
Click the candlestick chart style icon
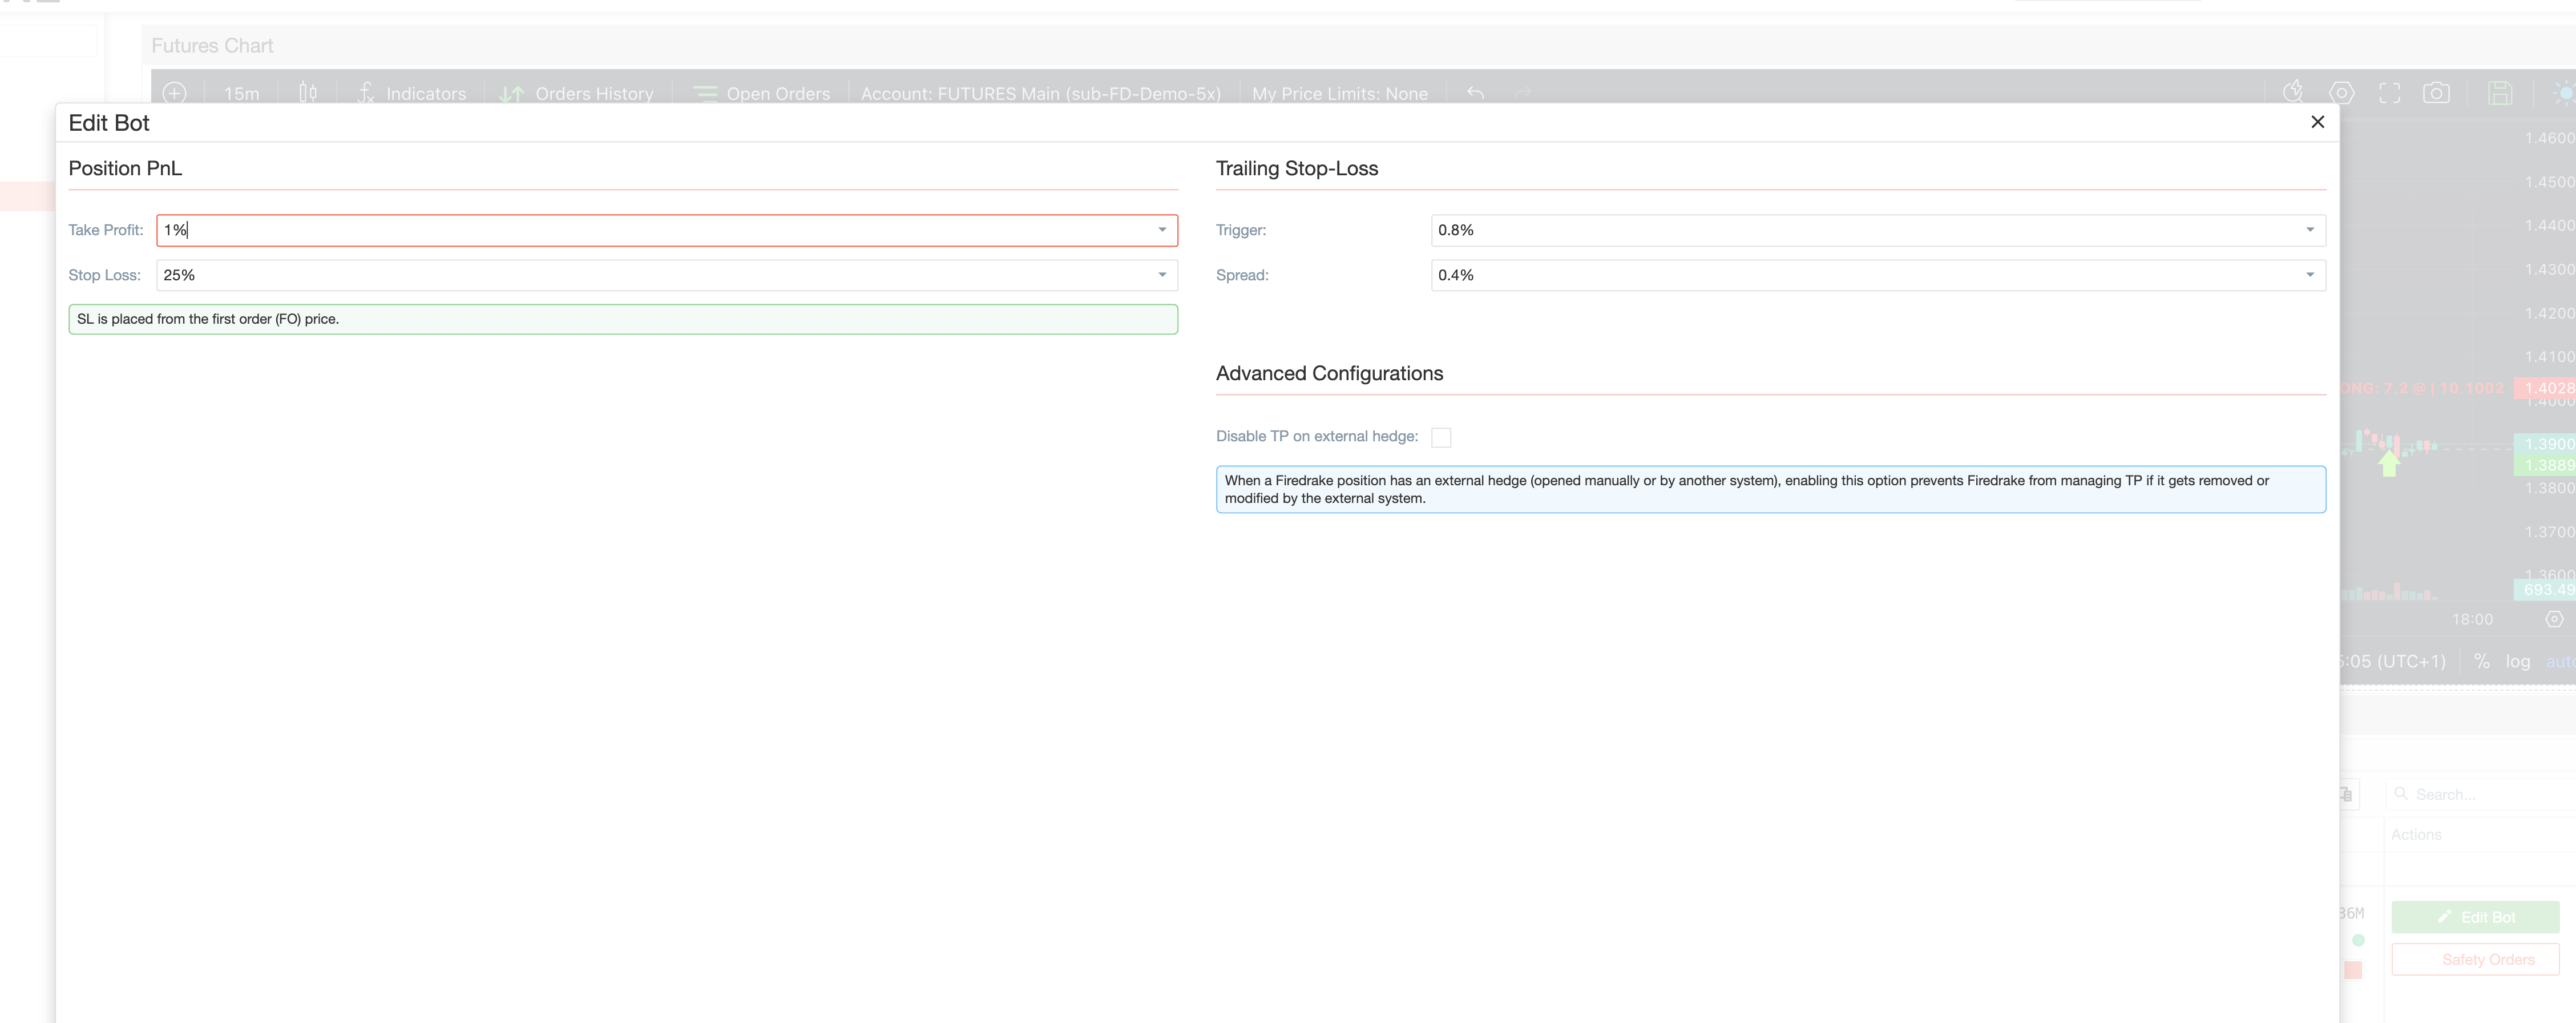pyautogui.click(x=307, y=93)
